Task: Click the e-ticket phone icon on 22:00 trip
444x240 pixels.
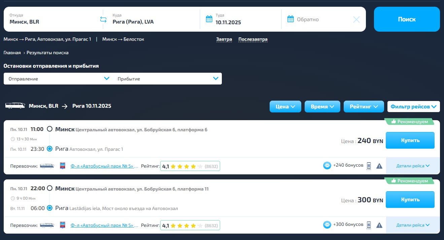Action: click(369, 225)
